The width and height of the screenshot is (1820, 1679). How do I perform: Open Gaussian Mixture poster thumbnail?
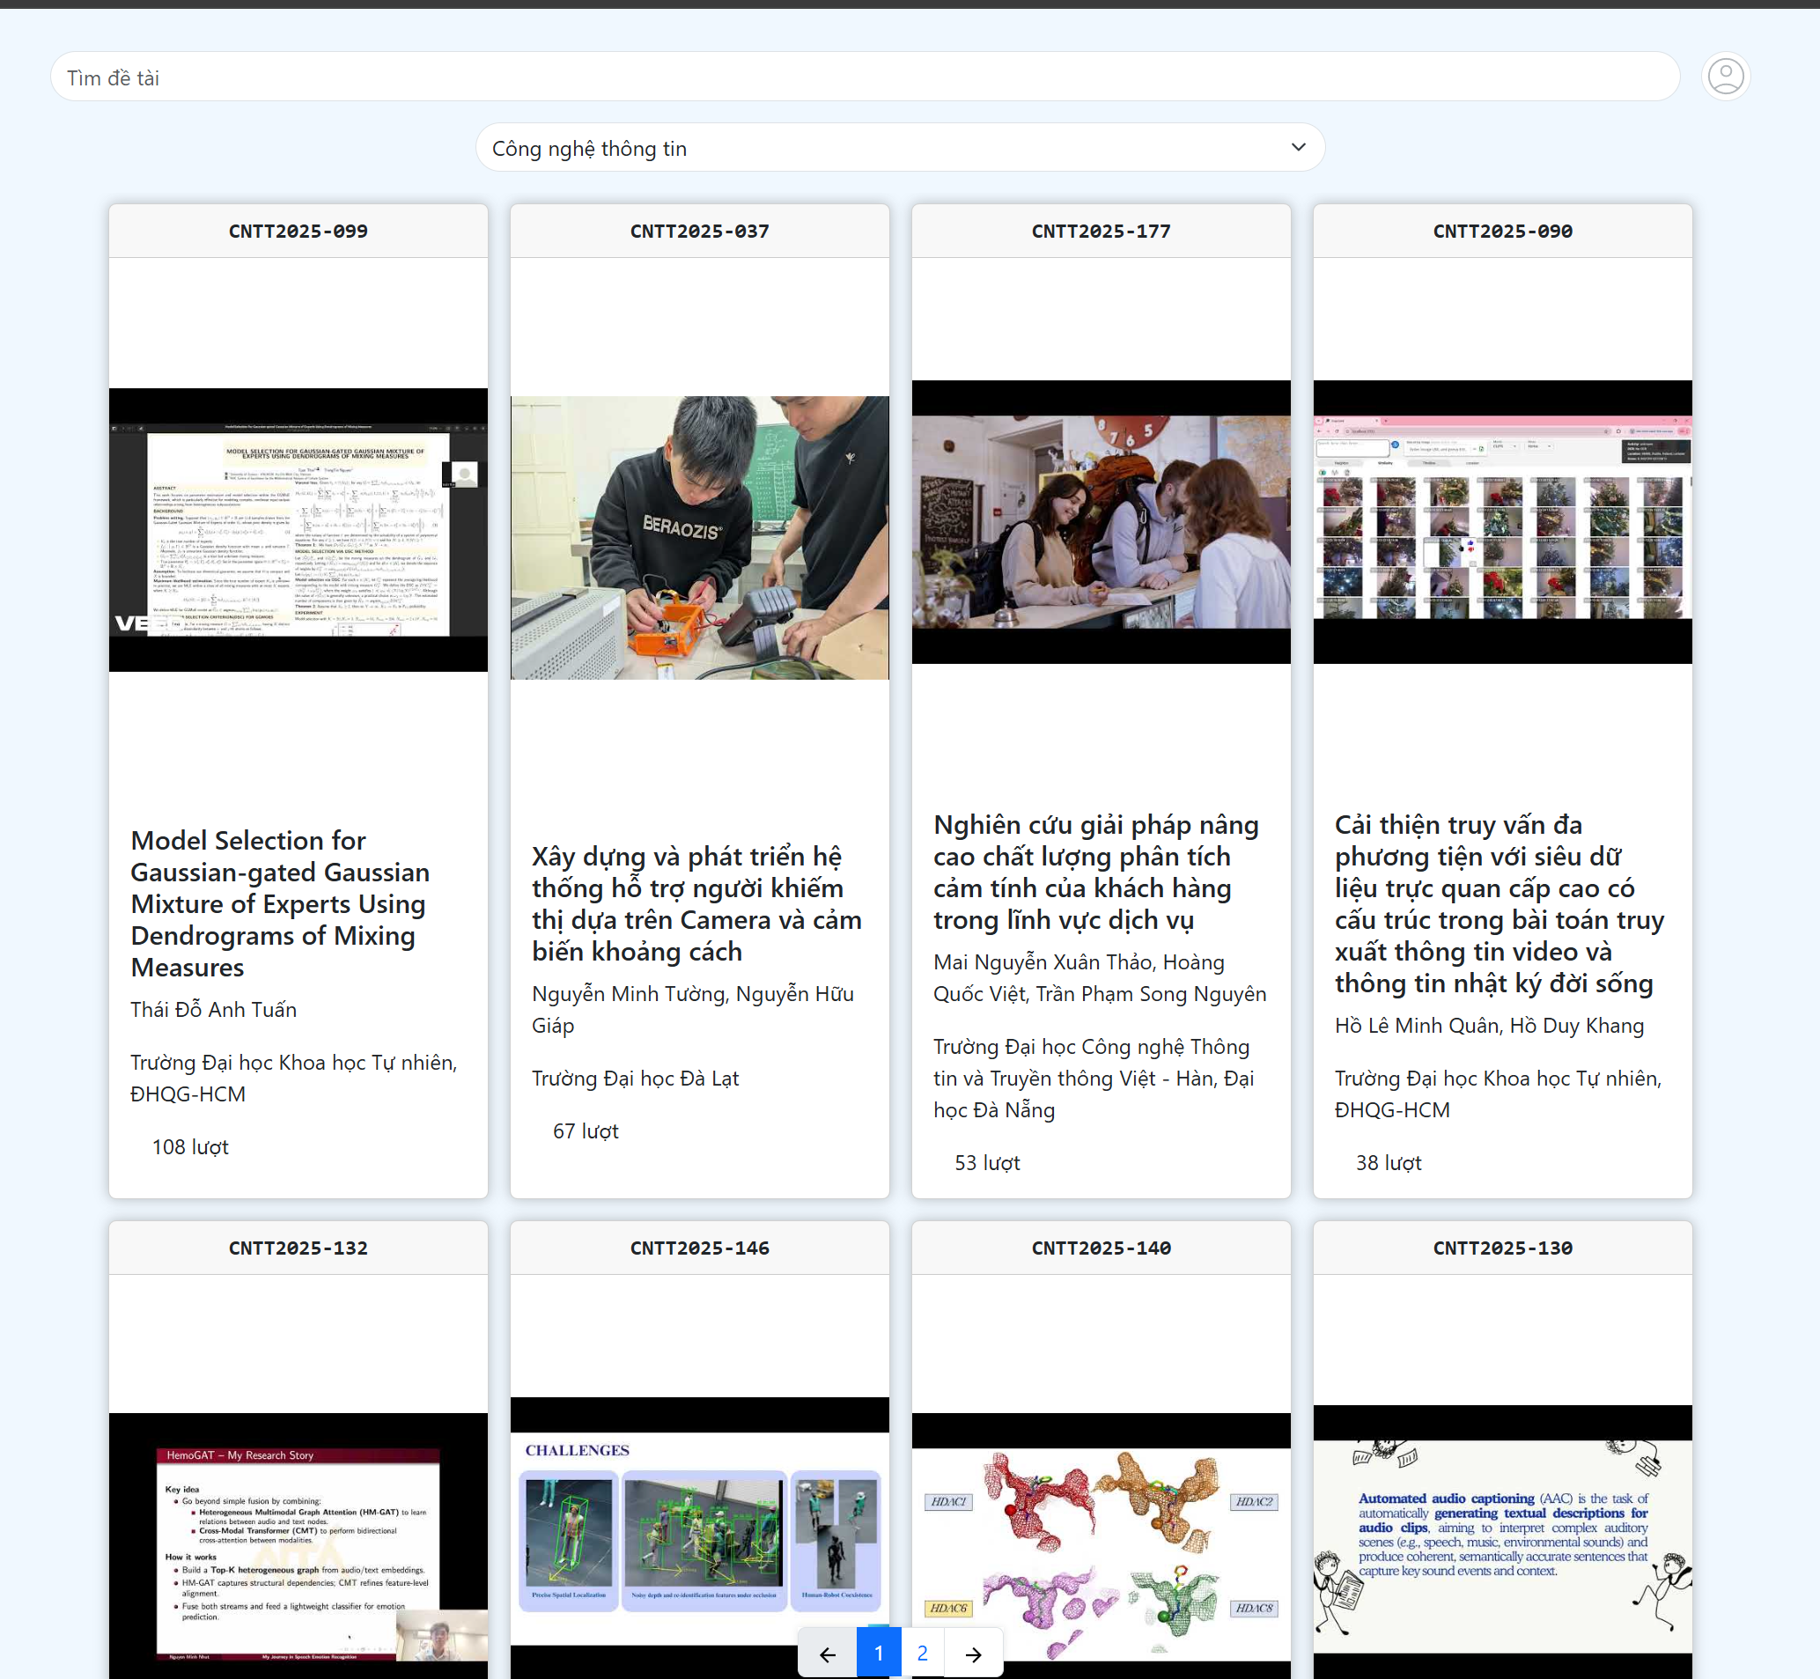pyautogui.click(x=298, y=530)
